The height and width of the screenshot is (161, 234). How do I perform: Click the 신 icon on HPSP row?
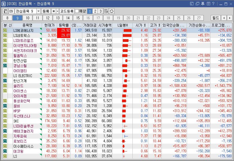click(x=5, y=111)
